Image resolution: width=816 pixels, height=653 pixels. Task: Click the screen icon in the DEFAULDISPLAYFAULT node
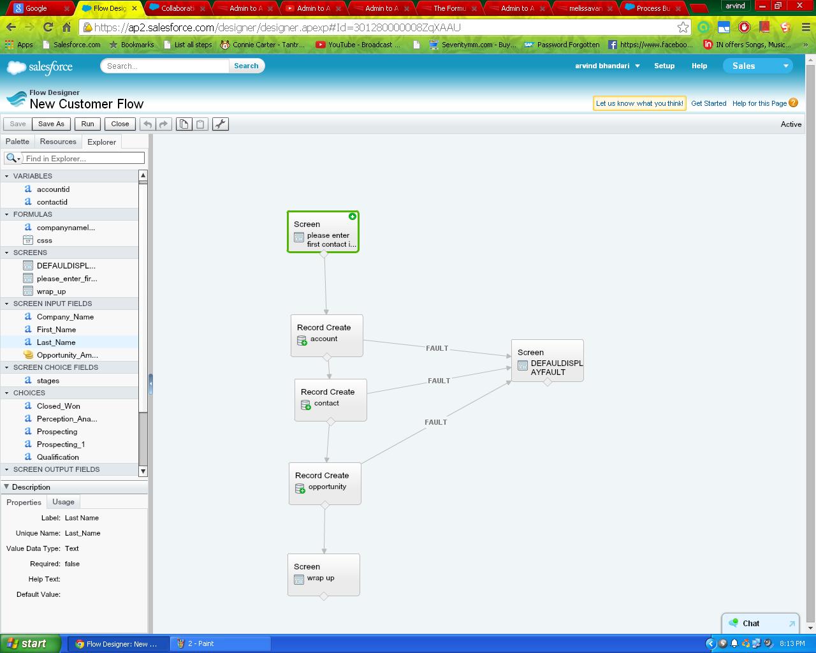click(x=523, y=365)
